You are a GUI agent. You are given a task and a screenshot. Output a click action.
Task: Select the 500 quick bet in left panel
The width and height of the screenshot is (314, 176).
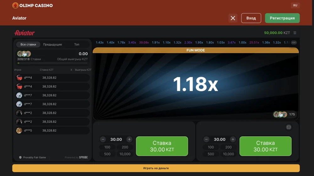107,154
